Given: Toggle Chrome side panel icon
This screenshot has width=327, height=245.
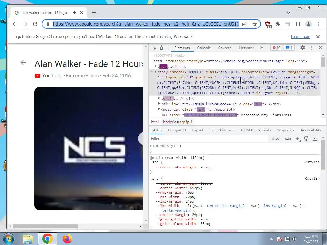Looking at the screenshot, I should [x=298, y=24].
